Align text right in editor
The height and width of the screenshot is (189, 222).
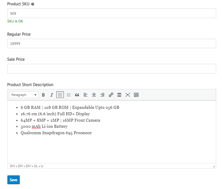tap(102, 95)
